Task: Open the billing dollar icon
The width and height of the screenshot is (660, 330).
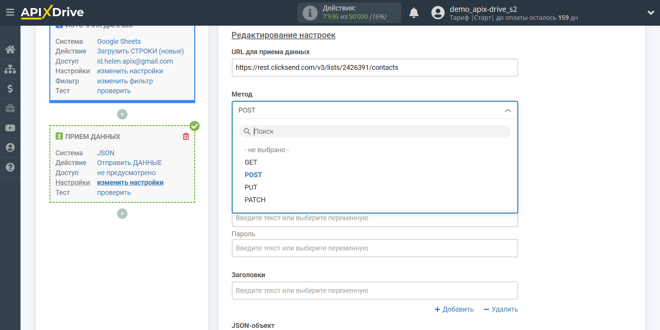Action: click(10, 89)
